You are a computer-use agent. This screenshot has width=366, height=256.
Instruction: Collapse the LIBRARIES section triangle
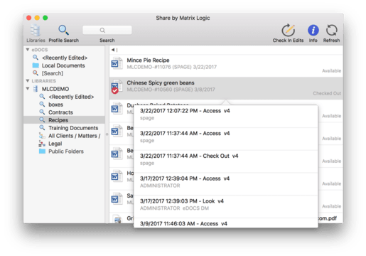(28, 81)
